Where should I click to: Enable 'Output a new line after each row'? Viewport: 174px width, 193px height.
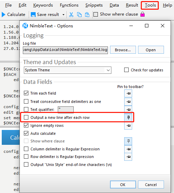tap(26, 117)
